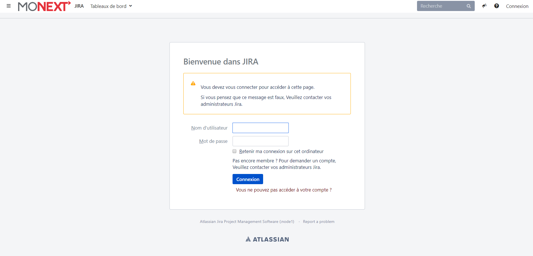This screenshot has height=256, width=533.
Task: Click the Monext logo
Action: (44, 6)
